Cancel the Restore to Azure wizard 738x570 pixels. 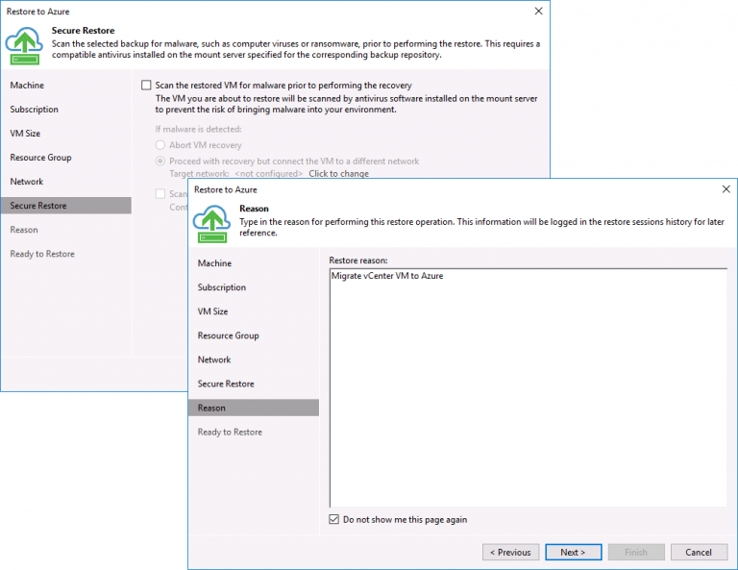(x=699, y=552)
